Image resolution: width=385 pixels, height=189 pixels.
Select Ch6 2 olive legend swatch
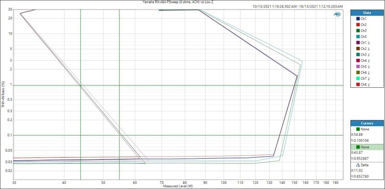tap(358, 73)
